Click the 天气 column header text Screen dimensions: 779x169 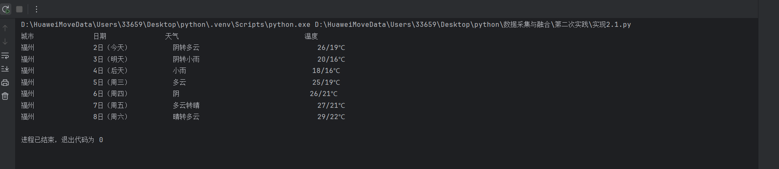[x=172, y=36]
